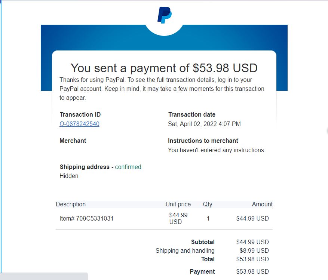Select the Description column header
Image resolution: width=328 pixels, height=280 pixels.
(x=71, y=204)
